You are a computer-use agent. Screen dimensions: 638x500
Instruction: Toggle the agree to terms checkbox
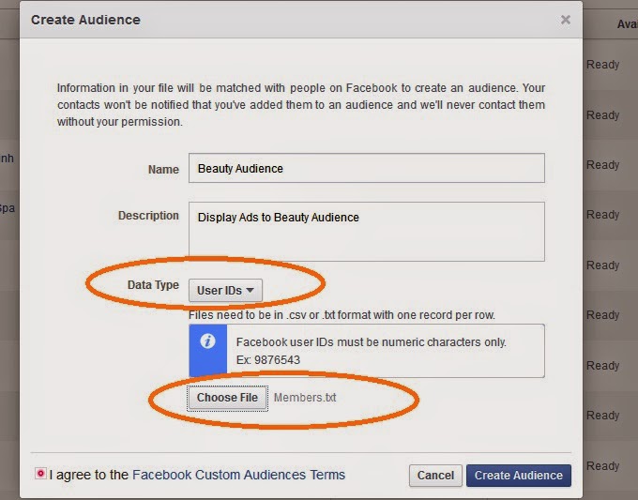pyautogui.click(x=40, y=474)
